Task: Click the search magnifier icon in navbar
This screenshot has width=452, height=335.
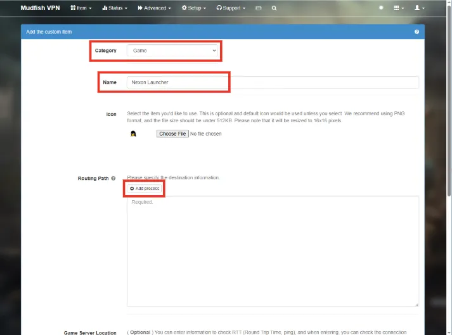Action: click(274, 8)
